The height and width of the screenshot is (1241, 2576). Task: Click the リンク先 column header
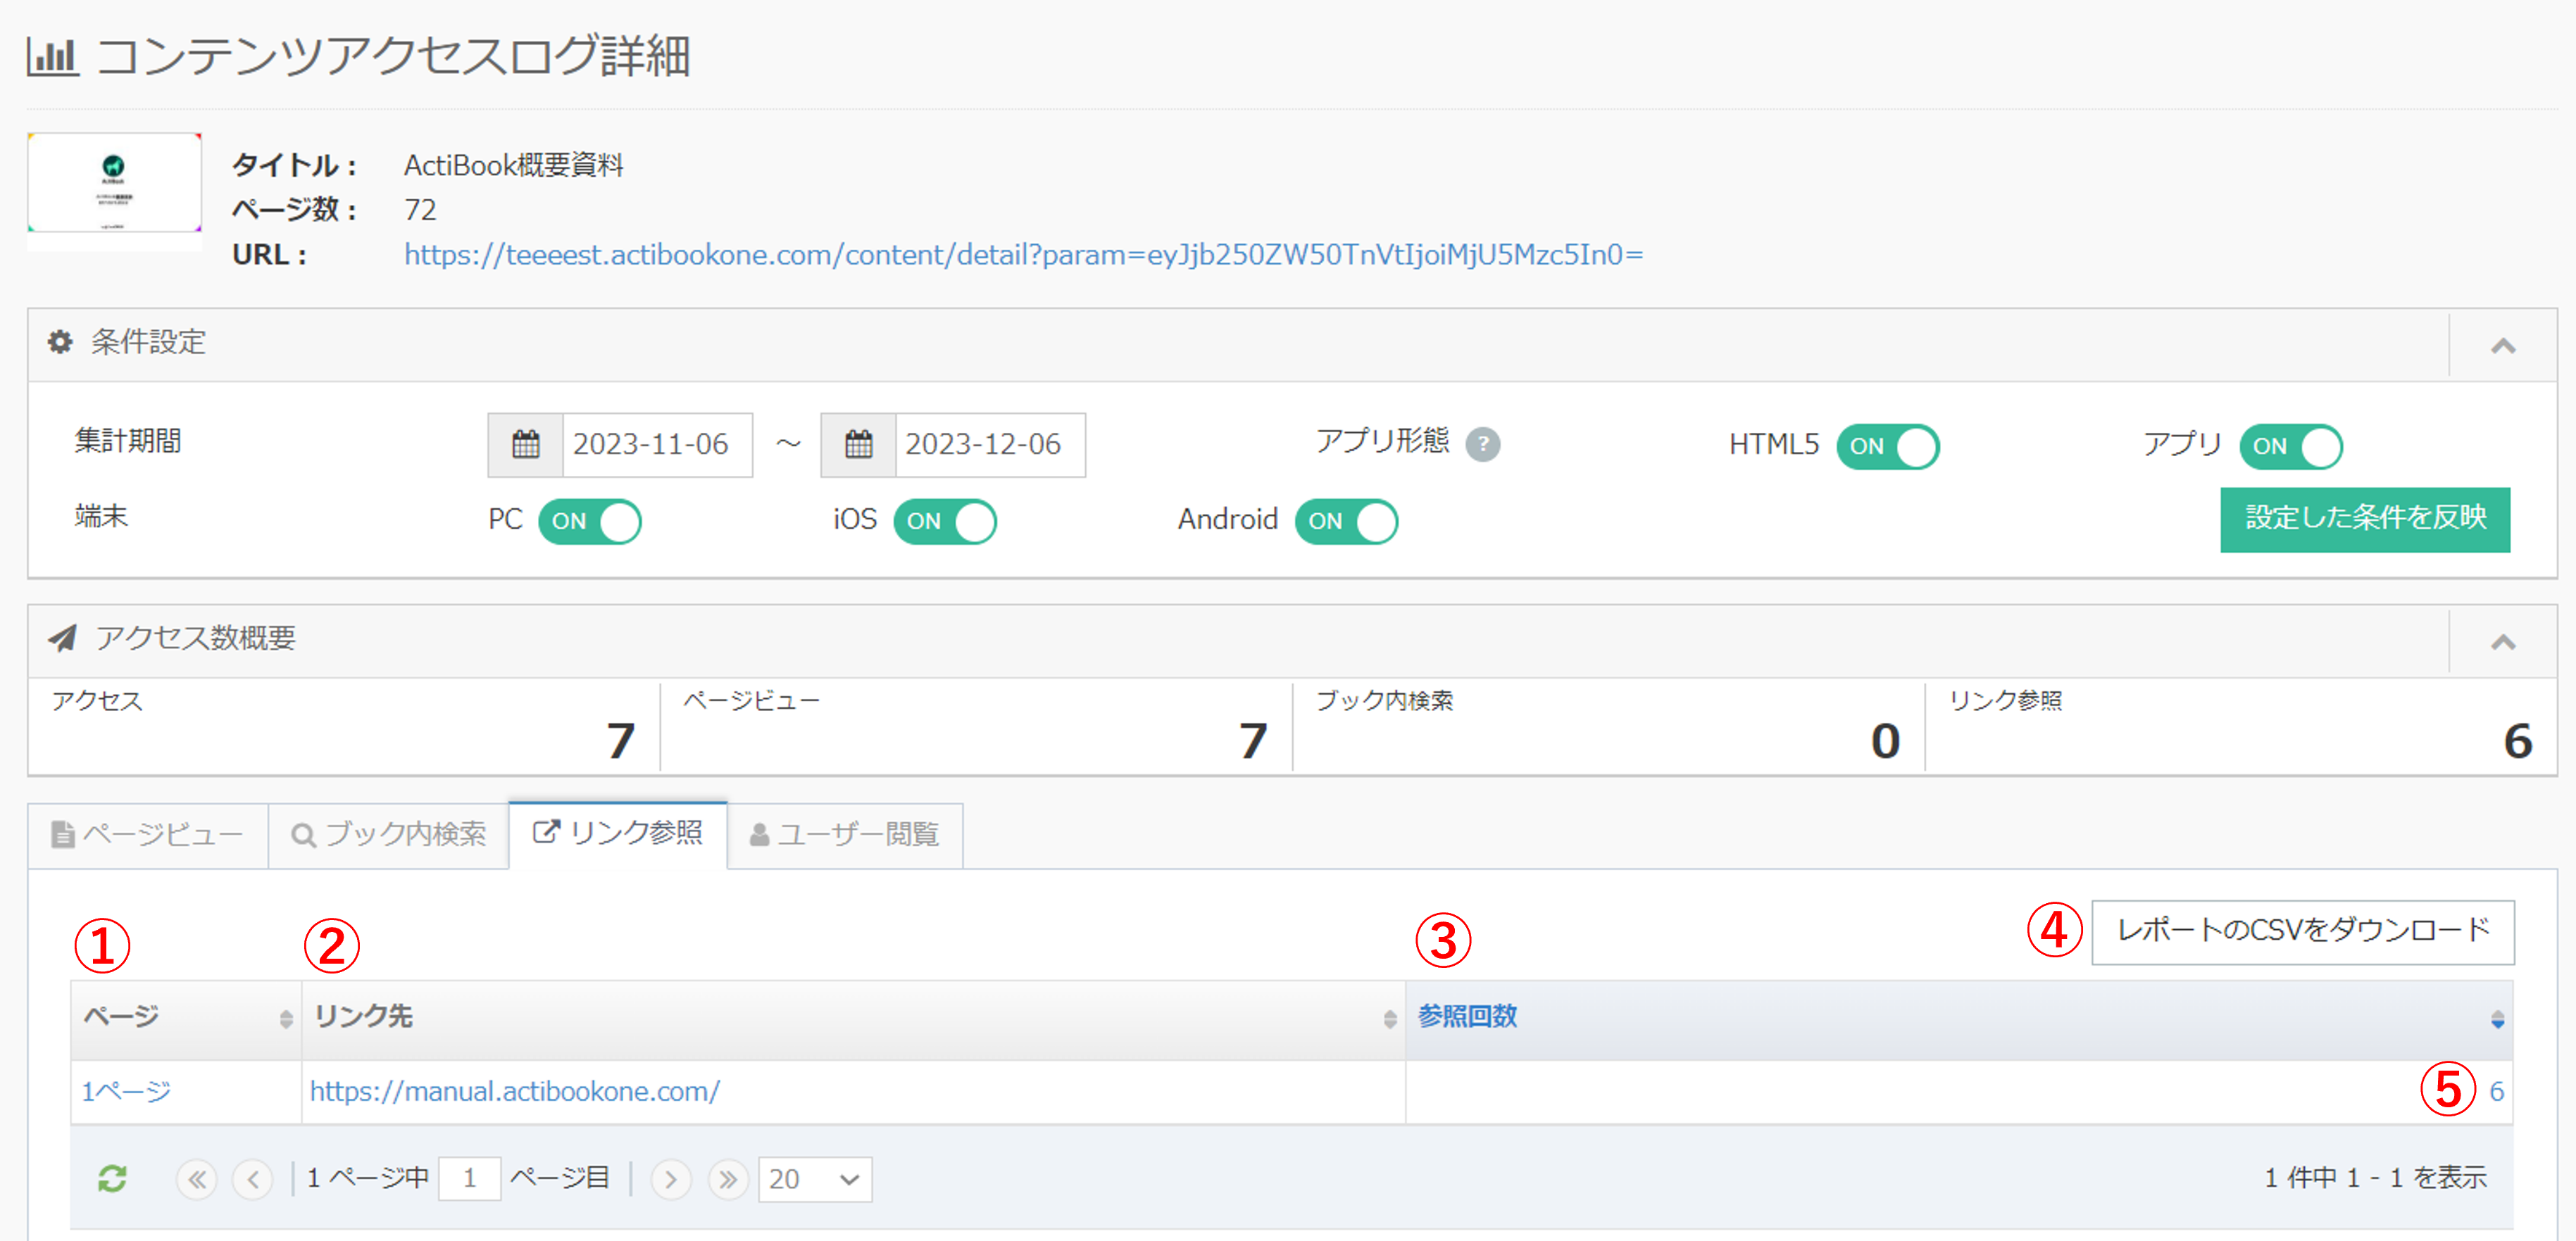click(x=853, y=1018)
